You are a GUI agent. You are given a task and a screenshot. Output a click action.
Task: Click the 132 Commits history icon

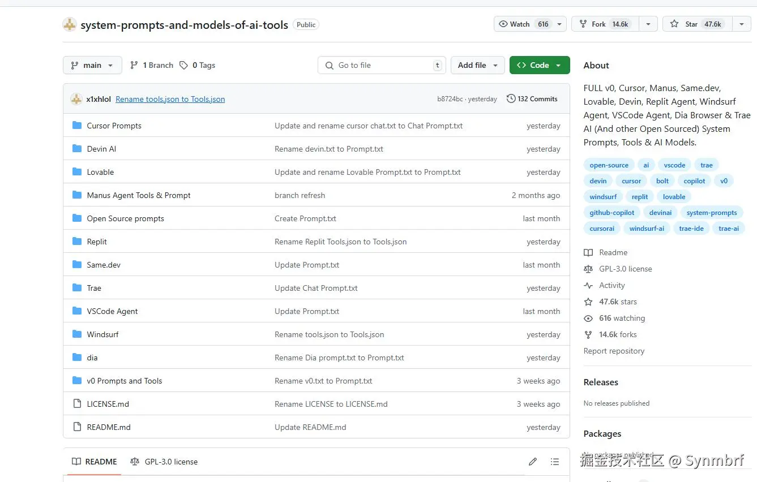click(x=511, y=99)
